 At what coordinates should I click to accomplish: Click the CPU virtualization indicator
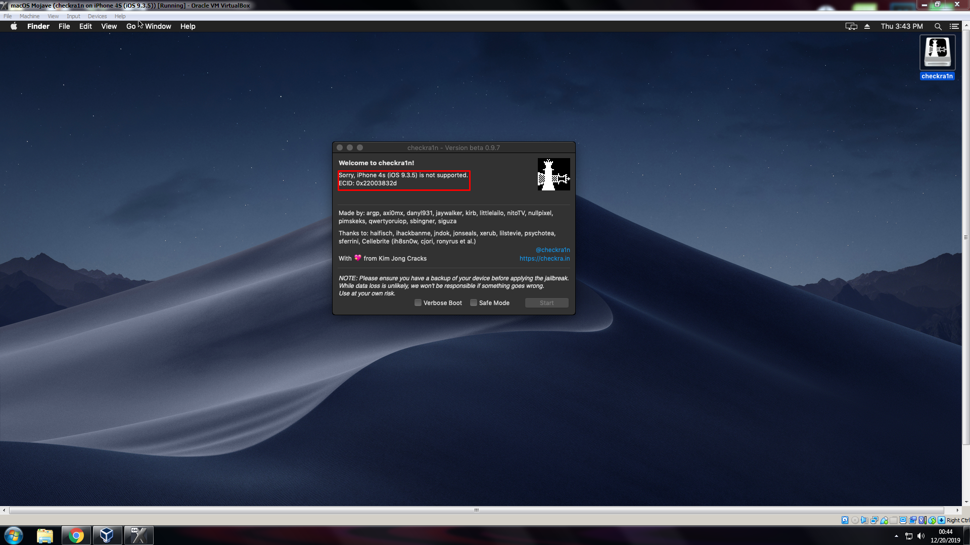[922, 520]
